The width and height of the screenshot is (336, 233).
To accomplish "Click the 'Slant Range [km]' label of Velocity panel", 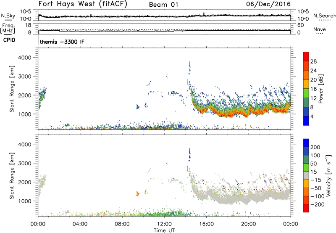I will [12, 176].
